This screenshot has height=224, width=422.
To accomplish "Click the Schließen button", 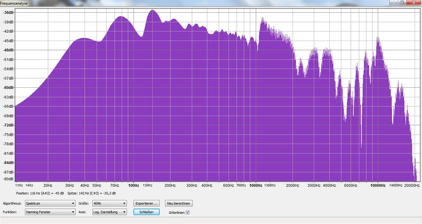I will point(147,212).
